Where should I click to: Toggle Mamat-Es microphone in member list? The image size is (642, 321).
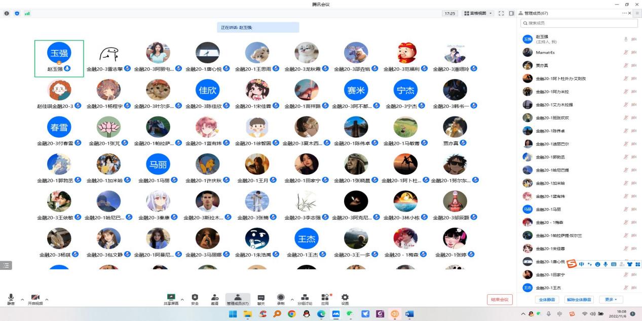click(626, 52)
